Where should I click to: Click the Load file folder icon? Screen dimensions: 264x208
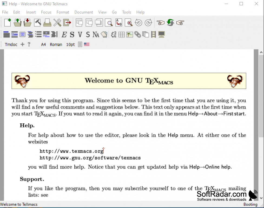point(17,22)
